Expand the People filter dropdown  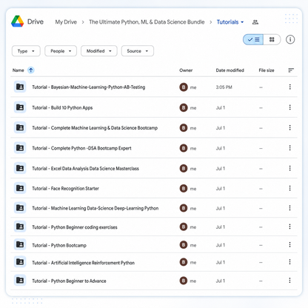[x=61, y=51]
